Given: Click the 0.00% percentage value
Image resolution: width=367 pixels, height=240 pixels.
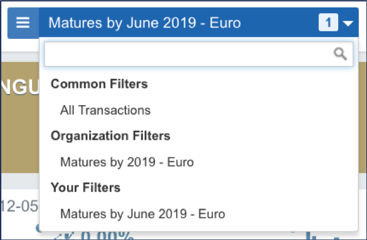Looking at the screenshot, I should (x=107, y=235).
